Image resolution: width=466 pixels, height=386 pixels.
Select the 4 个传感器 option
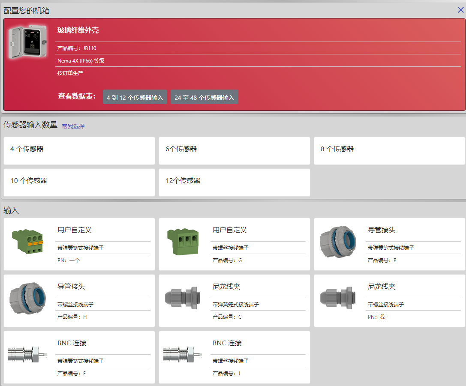(x=79, y=151)
